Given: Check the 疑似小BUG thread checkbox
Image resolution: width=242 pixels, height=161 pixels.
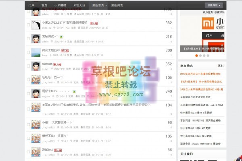Looking at the screenshot, I should (x=28, y=93).
